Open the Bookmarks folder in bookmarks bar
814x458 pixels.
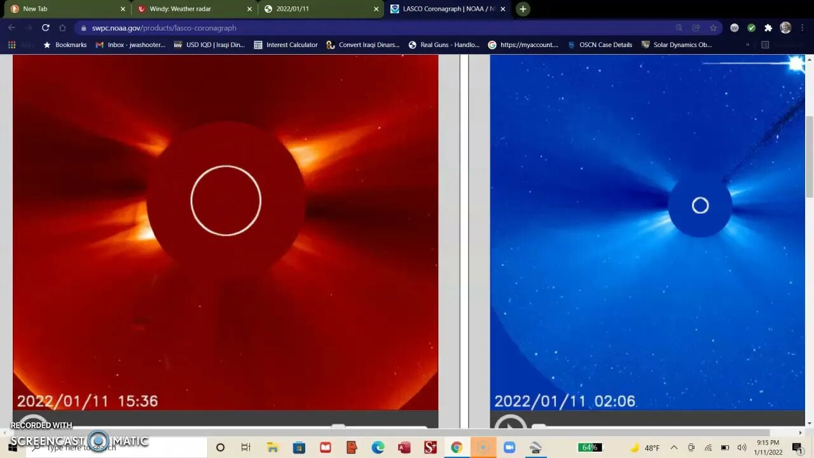tap(64, 45)
